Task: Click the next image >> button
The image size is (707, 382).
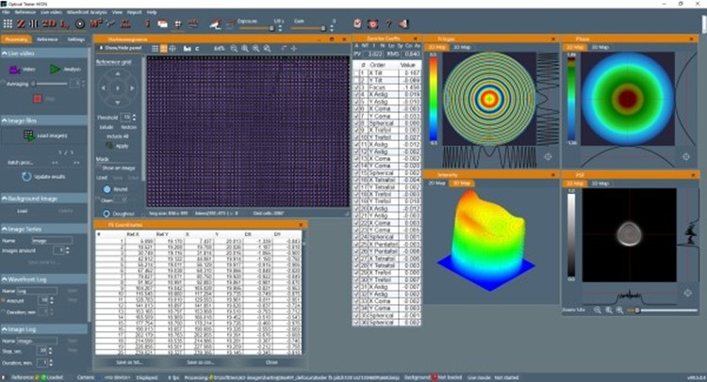Action: click(x=76, y=163)
